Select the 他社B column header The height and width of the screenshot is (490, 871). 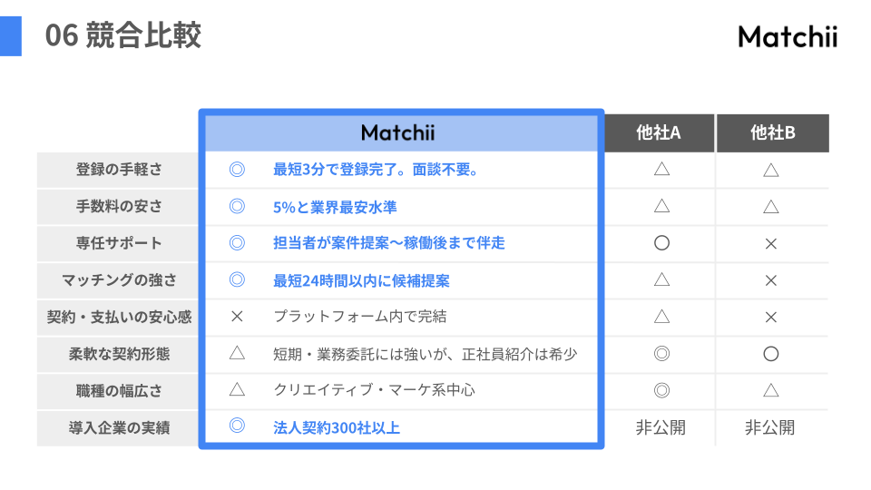[772, 133]
